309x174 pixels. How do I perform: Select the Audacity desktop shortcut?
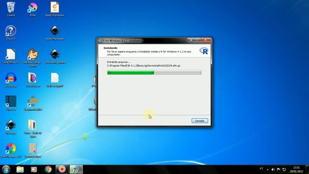click(11, 80)
